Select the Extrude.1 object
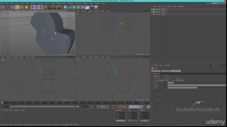 tap(158, 10)
